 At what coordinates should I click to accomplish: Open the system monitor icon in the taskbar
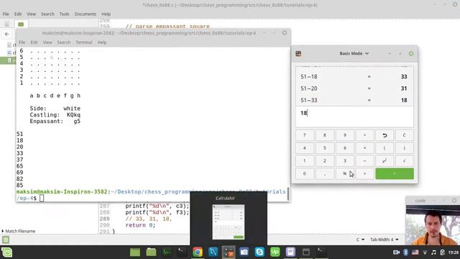tap(167, 252)
